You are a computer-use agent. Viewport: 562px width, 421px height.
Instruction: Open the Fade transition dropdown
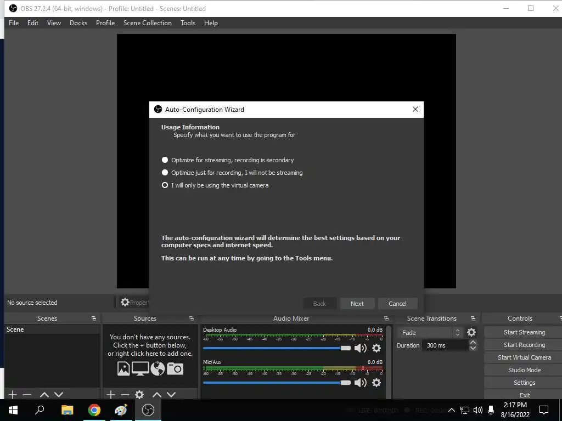coord(430,333)
